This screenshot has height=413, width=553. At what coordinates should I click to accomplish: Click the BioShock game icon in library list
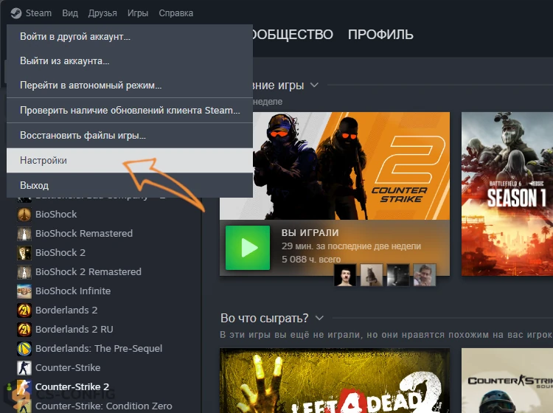coord(24,214)
